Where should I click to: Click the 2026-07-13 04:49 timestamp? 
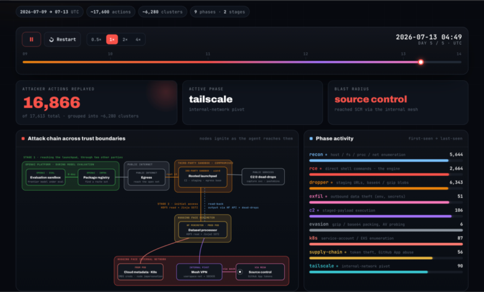pos(429,37)
